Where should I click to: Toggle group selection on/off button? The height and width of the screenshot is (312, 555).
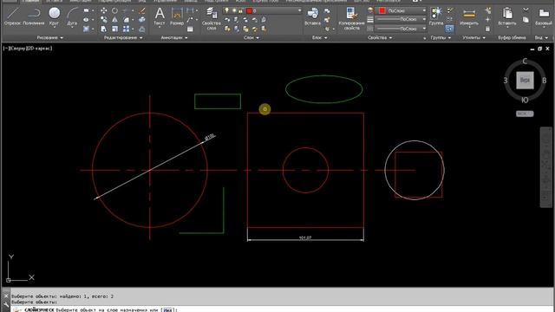[x=449, y=29]
